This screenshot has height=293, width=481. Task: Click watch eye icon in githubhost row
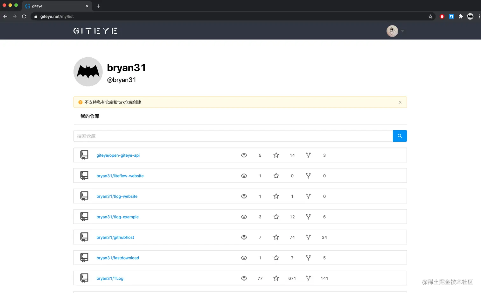(244, 237)
